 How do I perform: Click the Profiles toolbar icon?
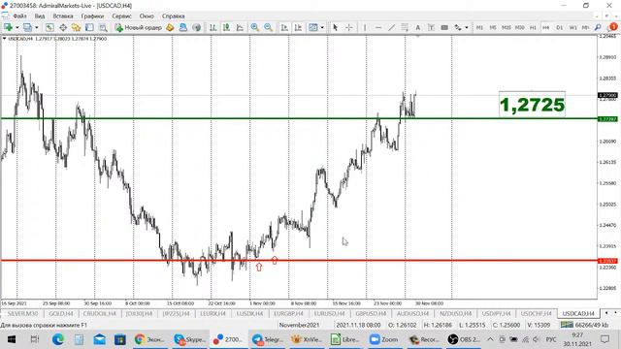[27, 27]
